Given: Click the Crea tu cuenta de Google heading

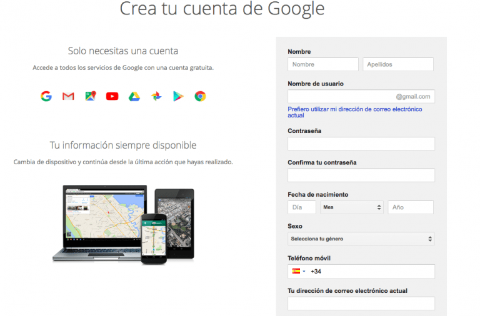Looking at the screenshot, I should pyautogui.click(x=222, y=8).
